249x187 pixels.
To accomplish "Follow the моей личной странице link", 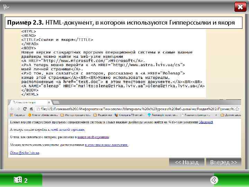I will coord(68,130).
